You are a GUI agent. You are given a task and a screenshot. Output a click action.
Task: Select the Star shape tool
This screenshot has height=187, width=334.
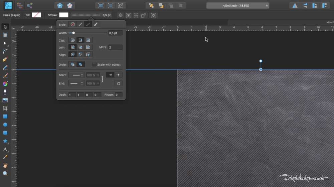click(x=5, y=141)
